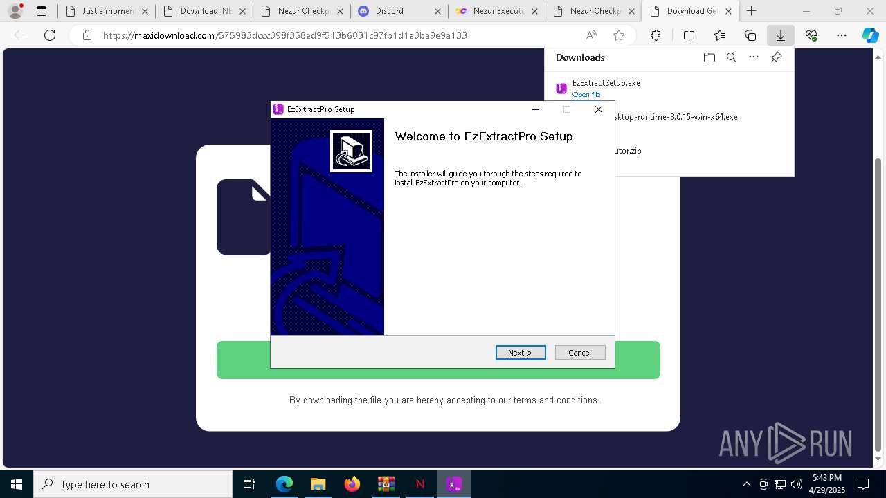886x498 pixels.
Task: Click EzExtractPro installer taskbar icon
Action: 454,484
